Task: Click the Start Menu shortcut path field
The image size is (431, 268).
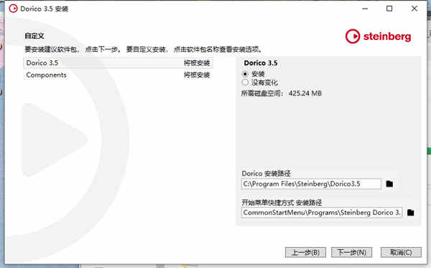Action: click(322, 213)
